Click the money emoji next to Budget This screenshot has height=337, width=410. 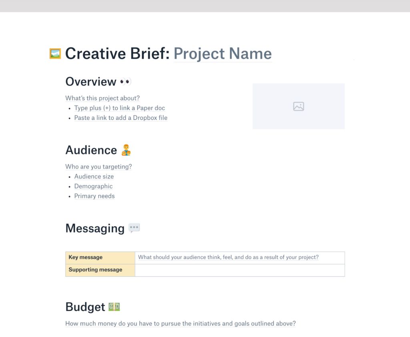[x=114, y=307]
